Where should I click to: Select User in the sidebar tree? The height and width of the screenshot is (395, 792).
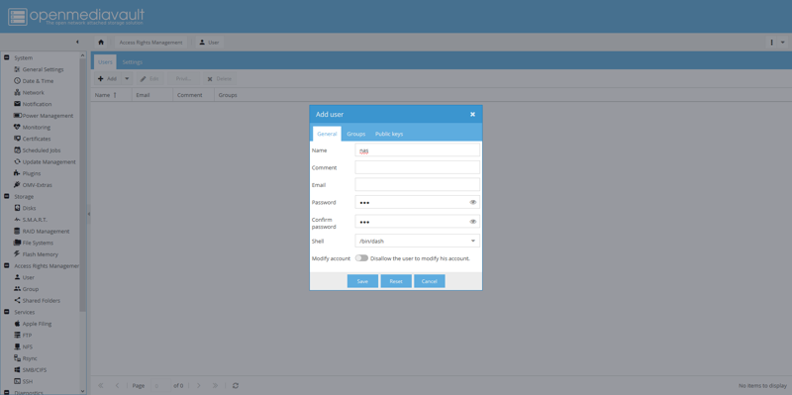[24, 278]
